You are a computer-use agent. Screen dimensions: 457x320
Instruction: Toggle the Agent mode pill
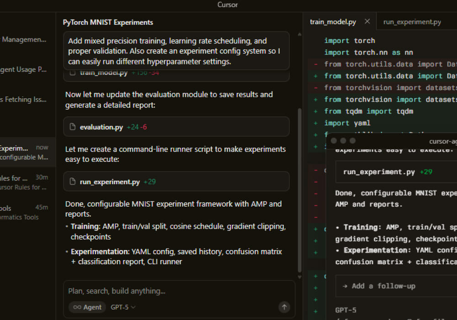point(87,307)
